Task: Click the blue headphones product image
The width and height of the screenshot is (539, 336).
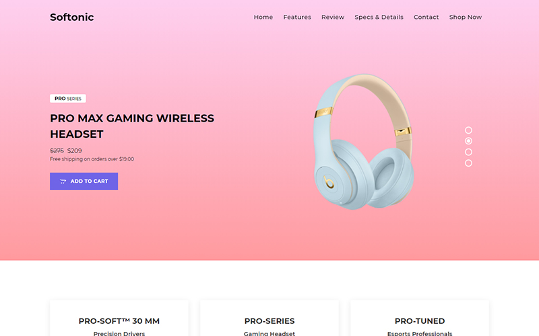Action: click(363, 141)
